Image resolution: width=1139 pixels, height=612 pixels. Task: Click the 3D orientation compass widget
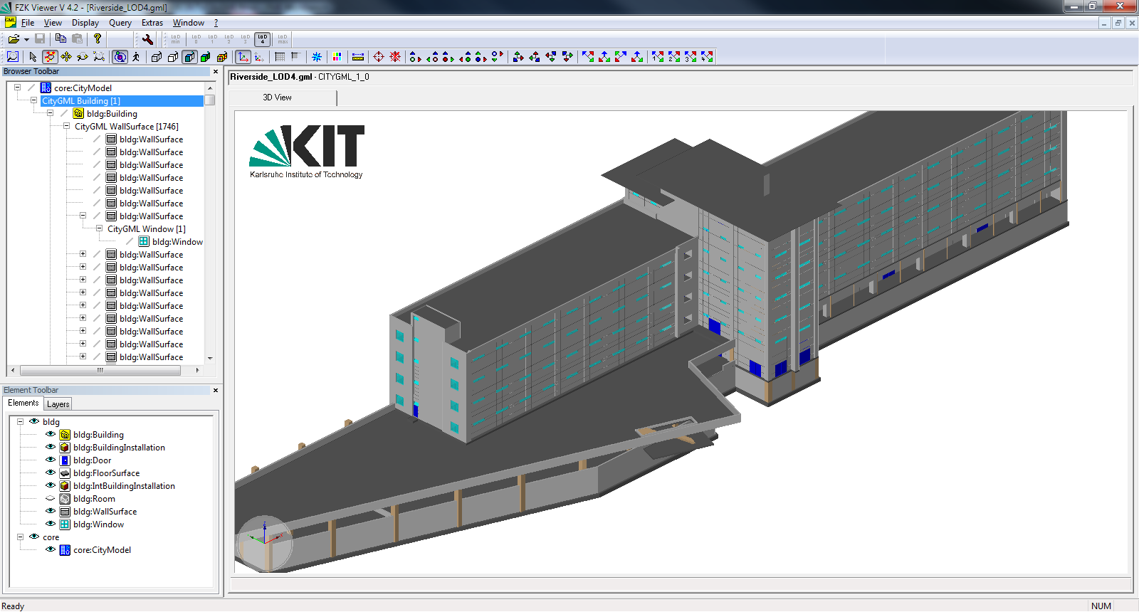click(264, 543)
